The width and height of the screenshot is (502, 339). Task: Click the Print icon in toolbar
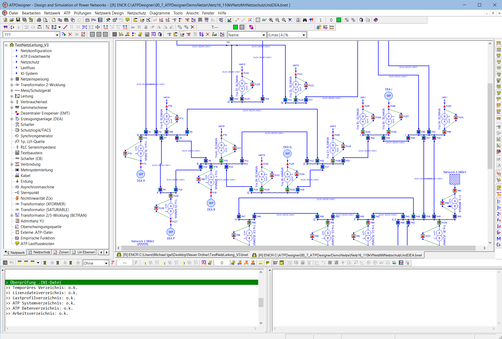click(x=39, y=20)
